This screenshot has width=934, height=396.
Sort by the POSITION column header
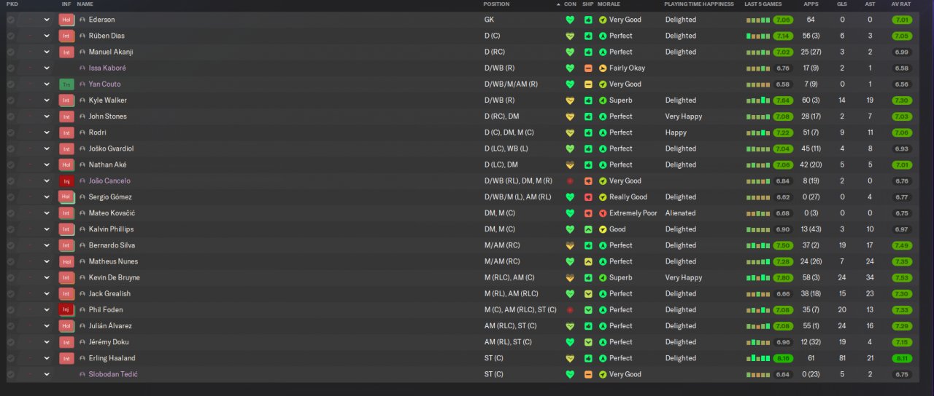pyautogui.click(x=496, y=4)
